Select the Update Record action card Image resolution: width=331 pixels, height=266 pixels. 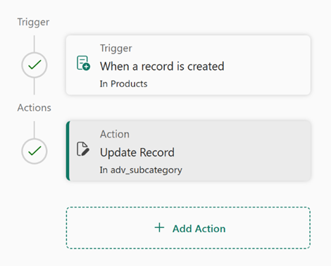(188, 151)
